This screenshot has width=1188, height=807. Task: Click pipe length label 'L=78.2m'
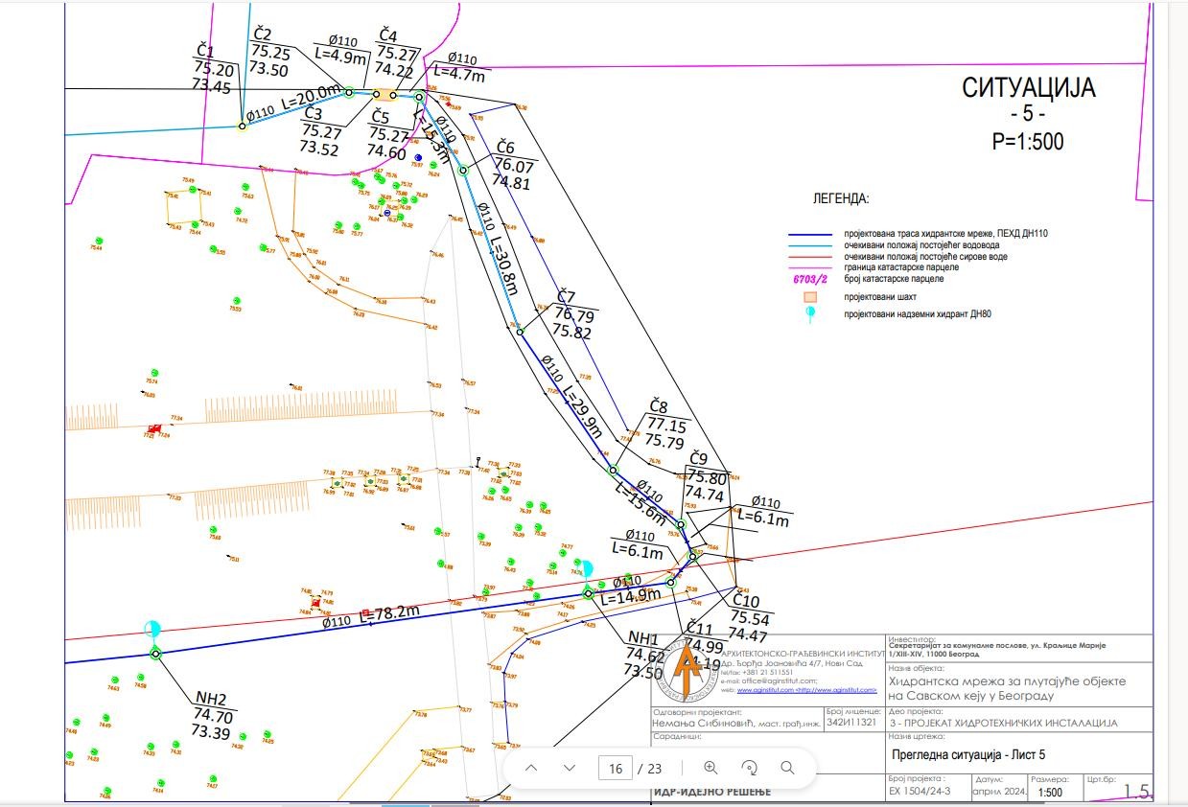(x=389, y=613)
